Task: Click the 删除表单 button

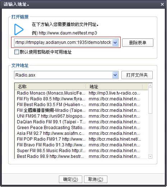Action: click(x=138, y=42)
